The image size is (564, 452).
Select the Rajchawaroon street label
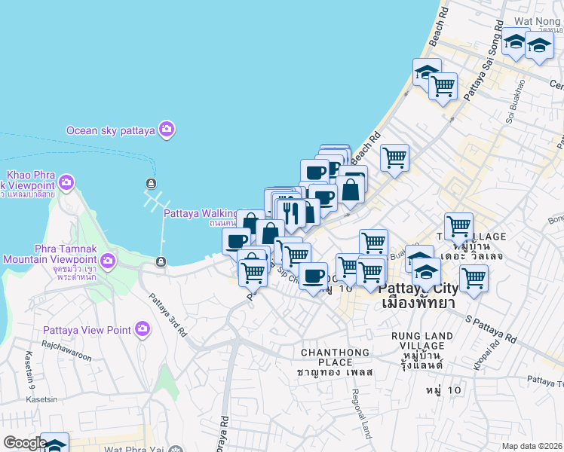pos(66,351)
